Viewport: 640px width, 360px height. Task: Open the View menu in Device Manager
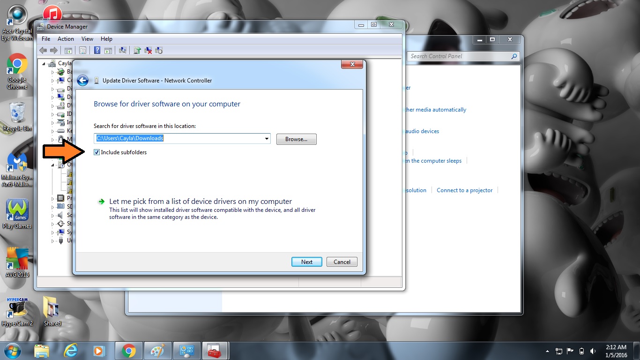(x=87, y=39)
